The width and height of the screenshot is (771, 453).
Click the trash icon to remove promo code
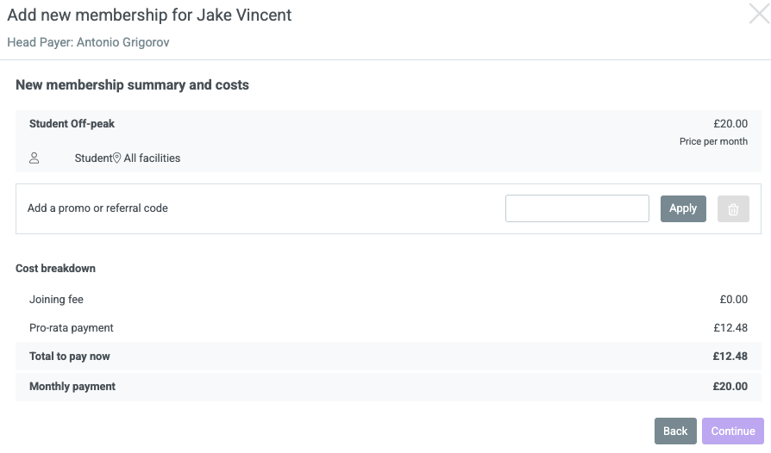pos(733,208)
